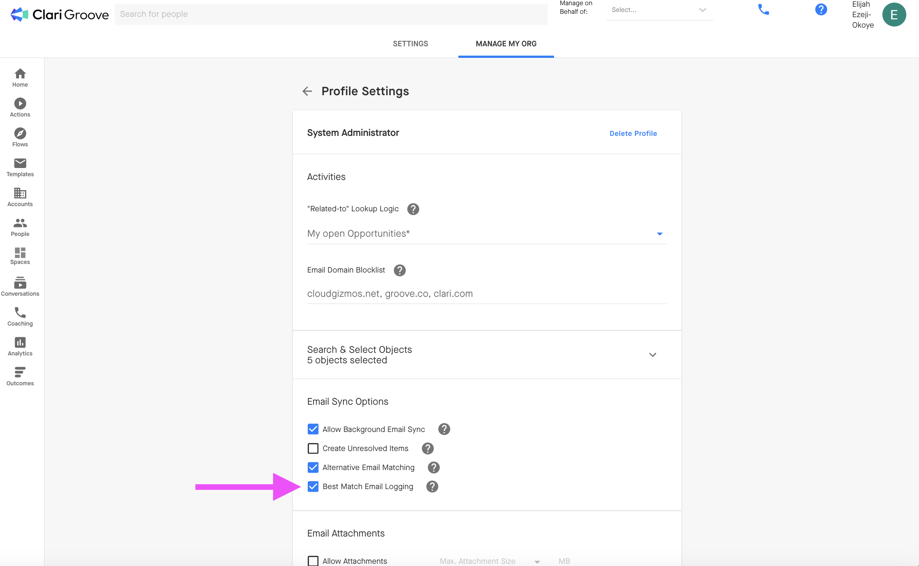Open Accounts in the sidebar
919x566 pixels.
pyautogui.click(x=20, y=198)
